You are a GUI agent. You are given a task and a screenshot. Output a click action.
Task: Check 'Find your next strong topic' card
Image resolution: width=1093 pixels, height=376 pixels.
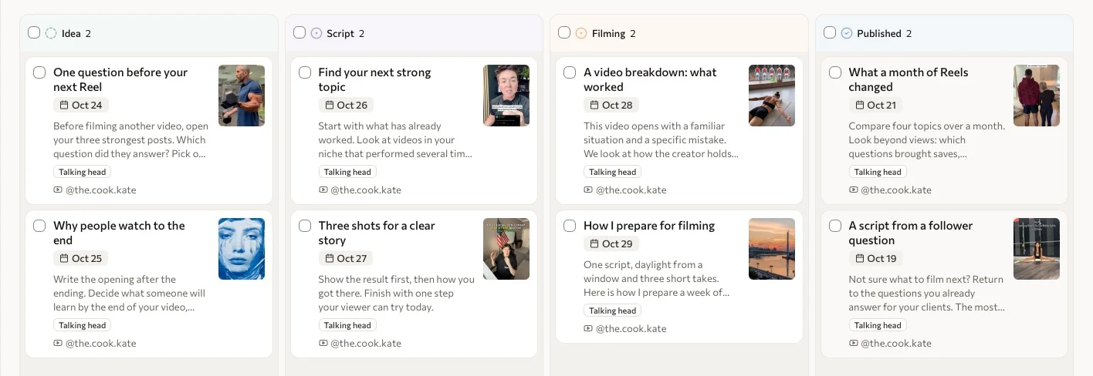coord(305,72)
